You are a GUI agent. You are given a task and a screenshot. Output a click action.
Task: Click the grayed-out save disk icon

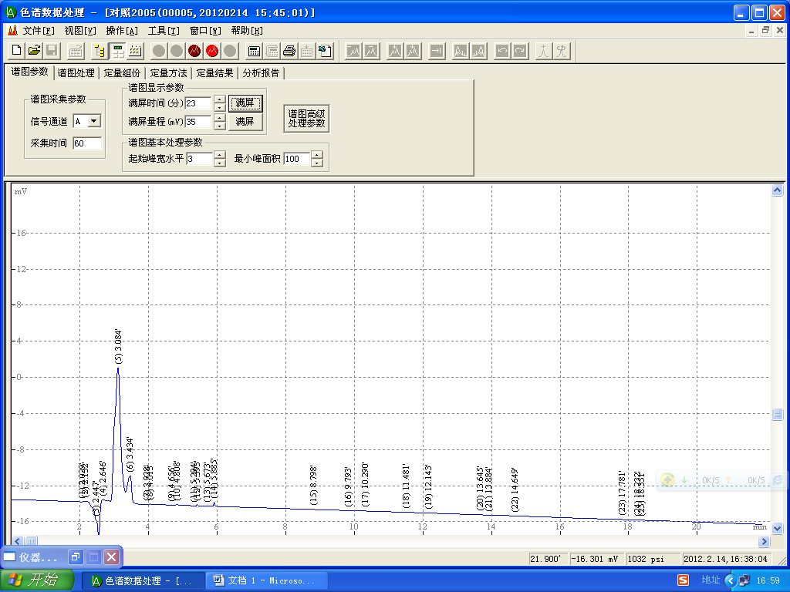(52, 51)
